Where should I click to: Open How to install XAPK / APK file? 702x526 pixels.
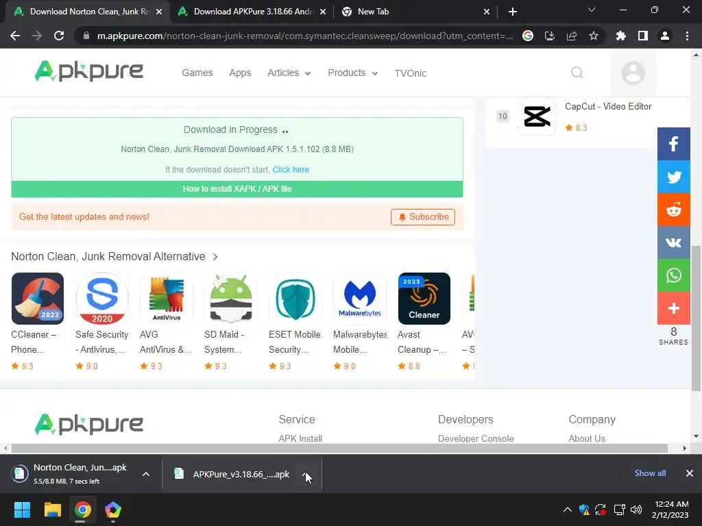point(237,189)
